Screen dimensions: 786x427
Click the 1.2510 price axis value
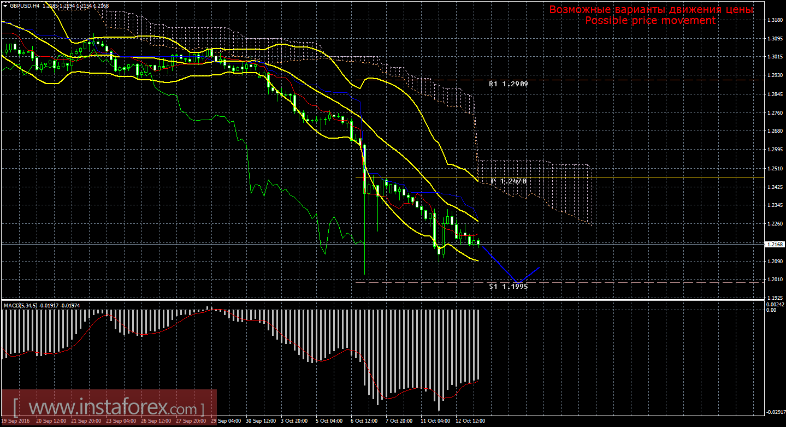775,169
